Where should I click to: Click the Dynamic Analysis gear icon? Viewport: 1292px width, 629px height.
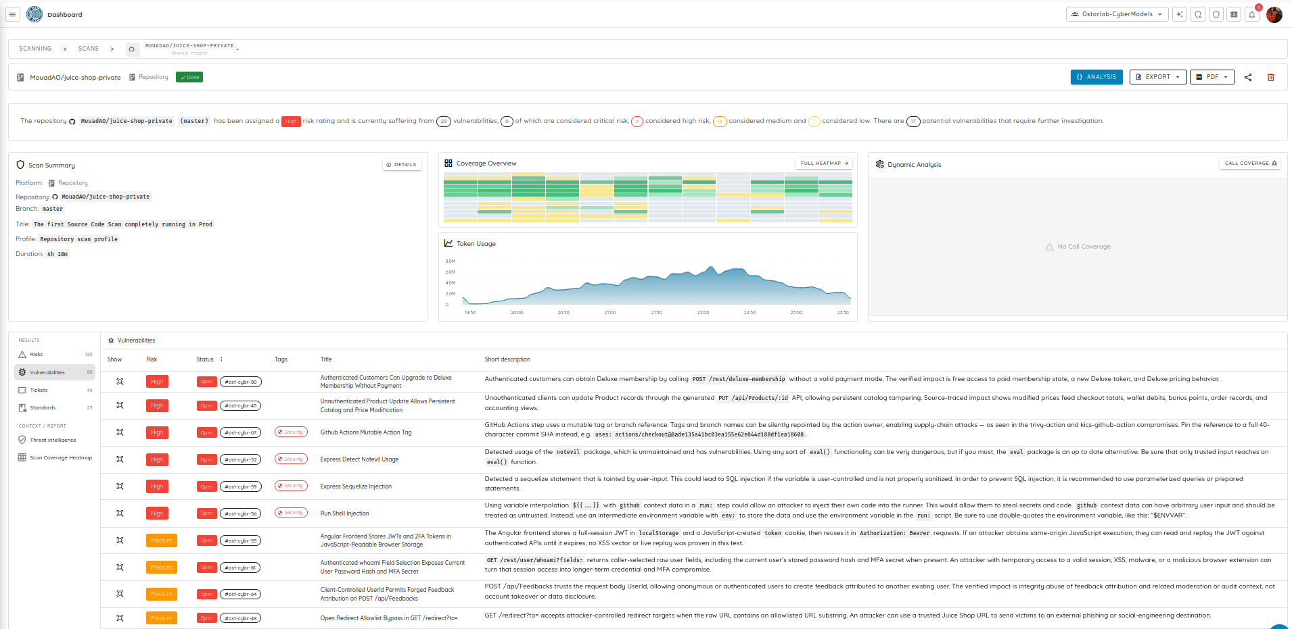coord(879,164)
